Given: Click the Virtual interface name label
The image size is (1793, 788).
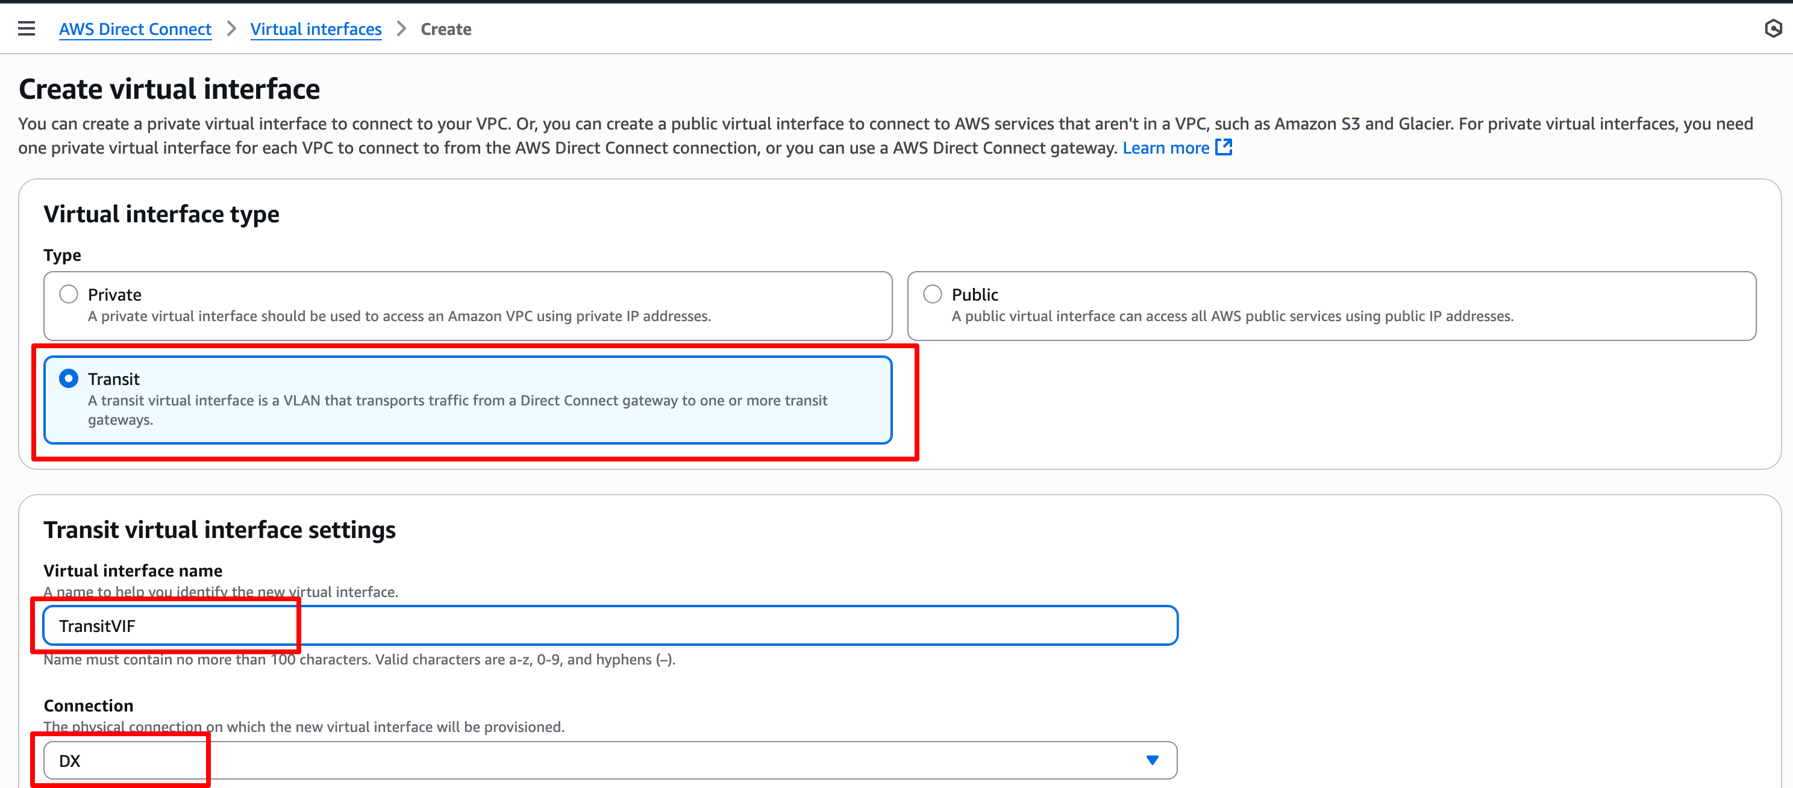Looking at the screenshot, I should 133,571.
